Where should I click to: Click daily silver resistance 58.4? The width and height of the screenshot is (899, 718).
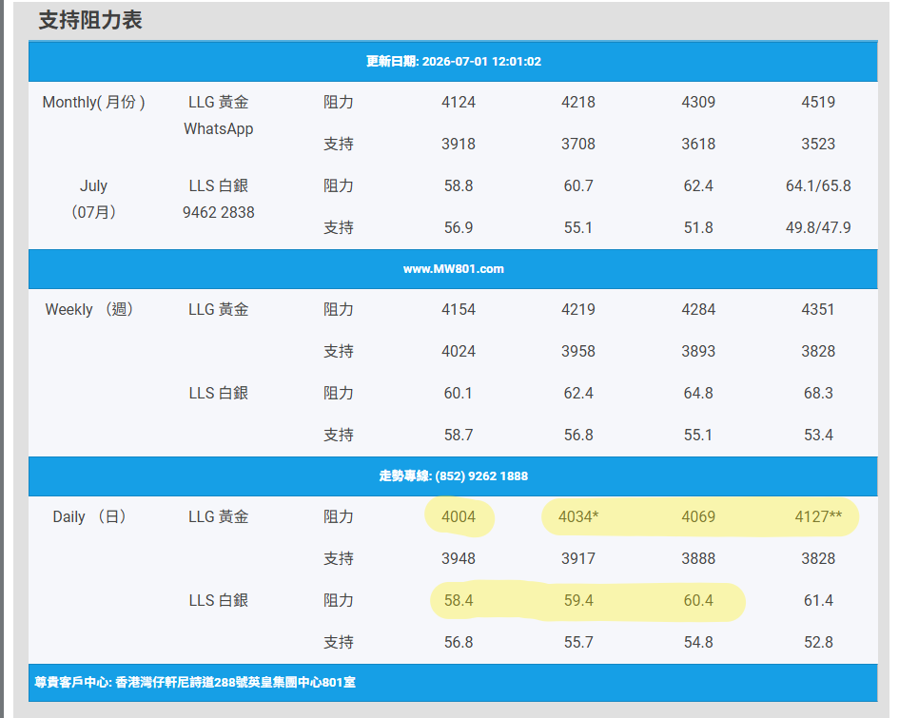tap(459, 600)
